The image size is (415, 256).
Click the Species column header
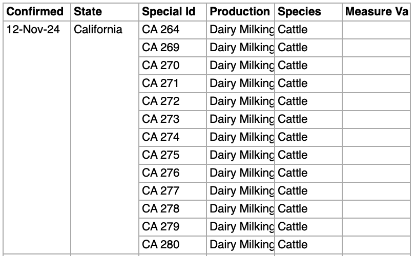click(299, 11)
